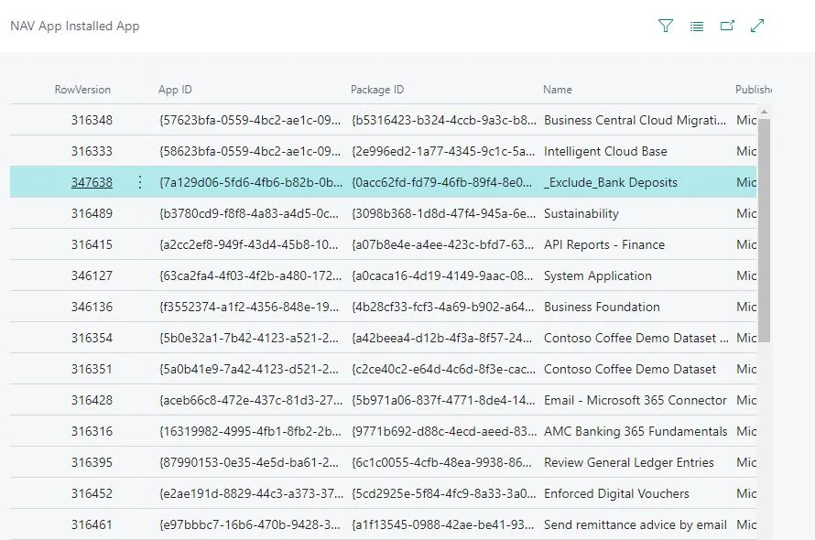Image resolution: width=815 pixels, height=540 pixels.
Task: Sort by RowVersion column header
Action: tap(82, 90)
